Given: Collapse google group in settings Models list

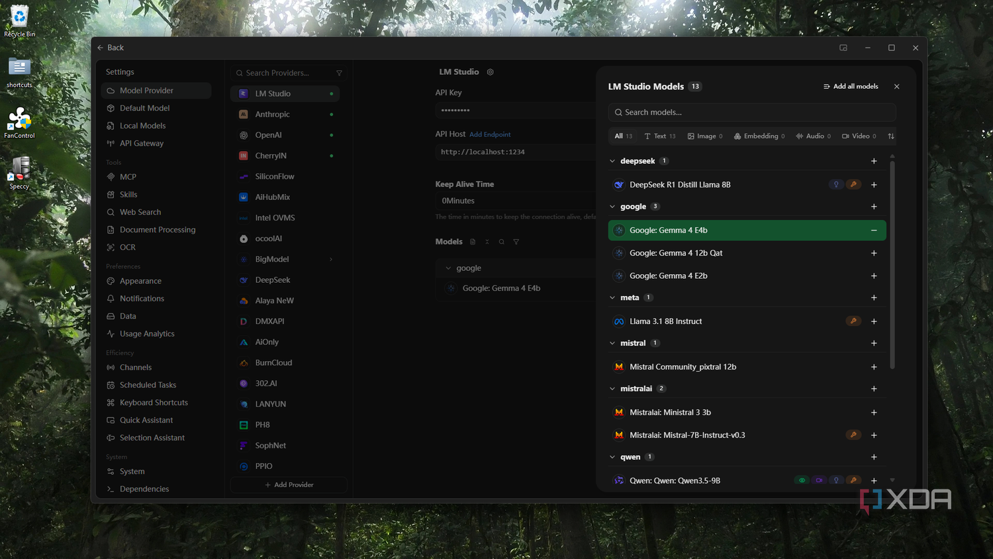Looking at the screenshot, I should (x=448, y=268).
